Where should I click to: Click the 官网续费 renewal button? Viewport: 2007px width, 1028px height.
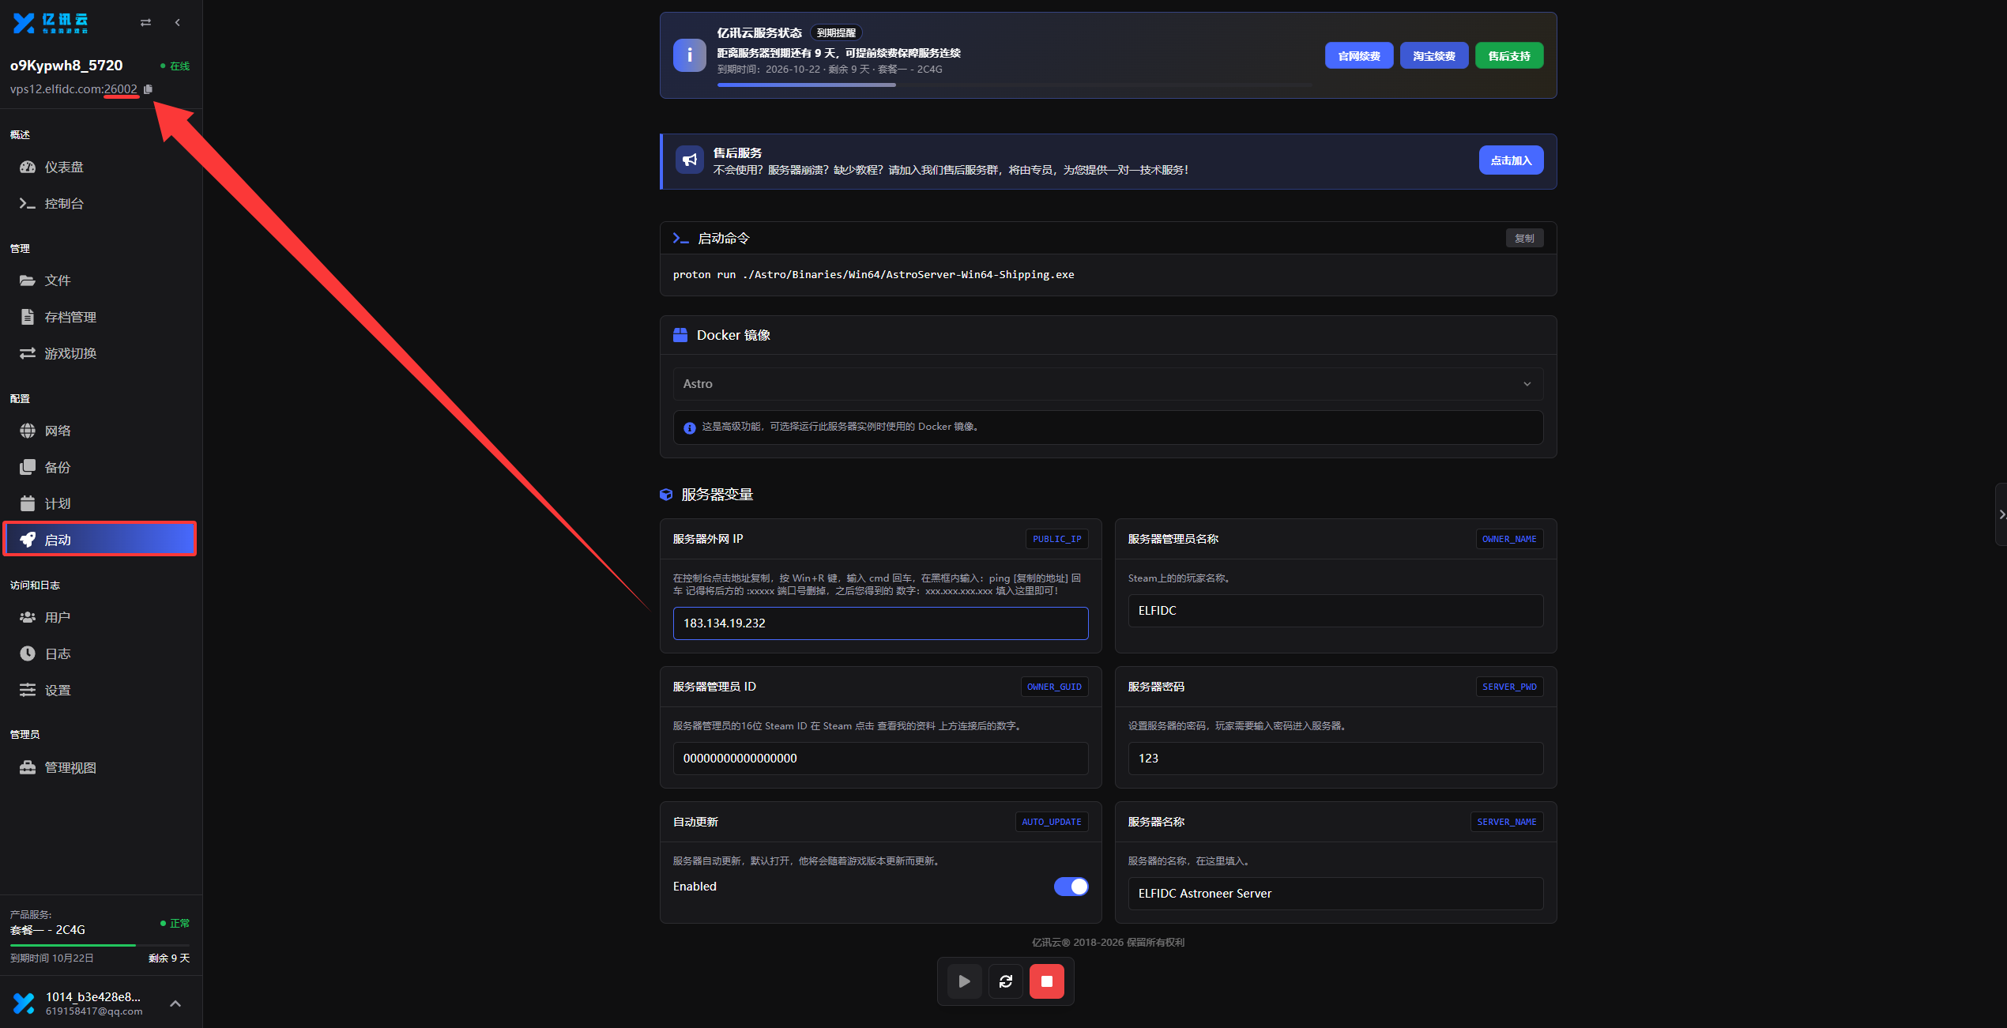coord(1359,56)
